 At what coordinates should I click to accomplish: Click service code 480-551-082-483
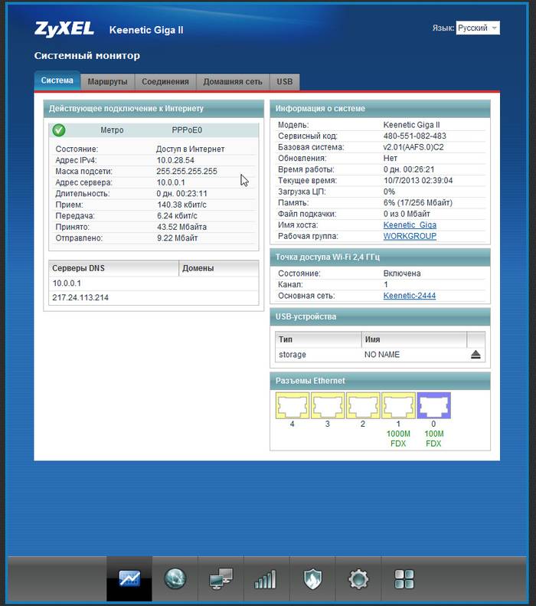(415, 136)
